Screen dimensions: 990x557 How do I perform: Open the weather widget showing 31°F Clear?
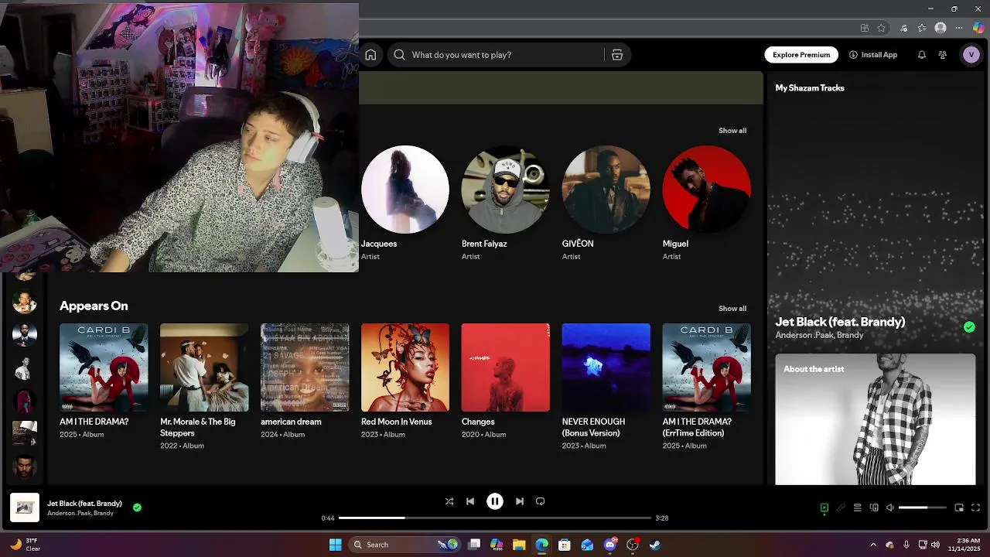click(x=25, y=545)
